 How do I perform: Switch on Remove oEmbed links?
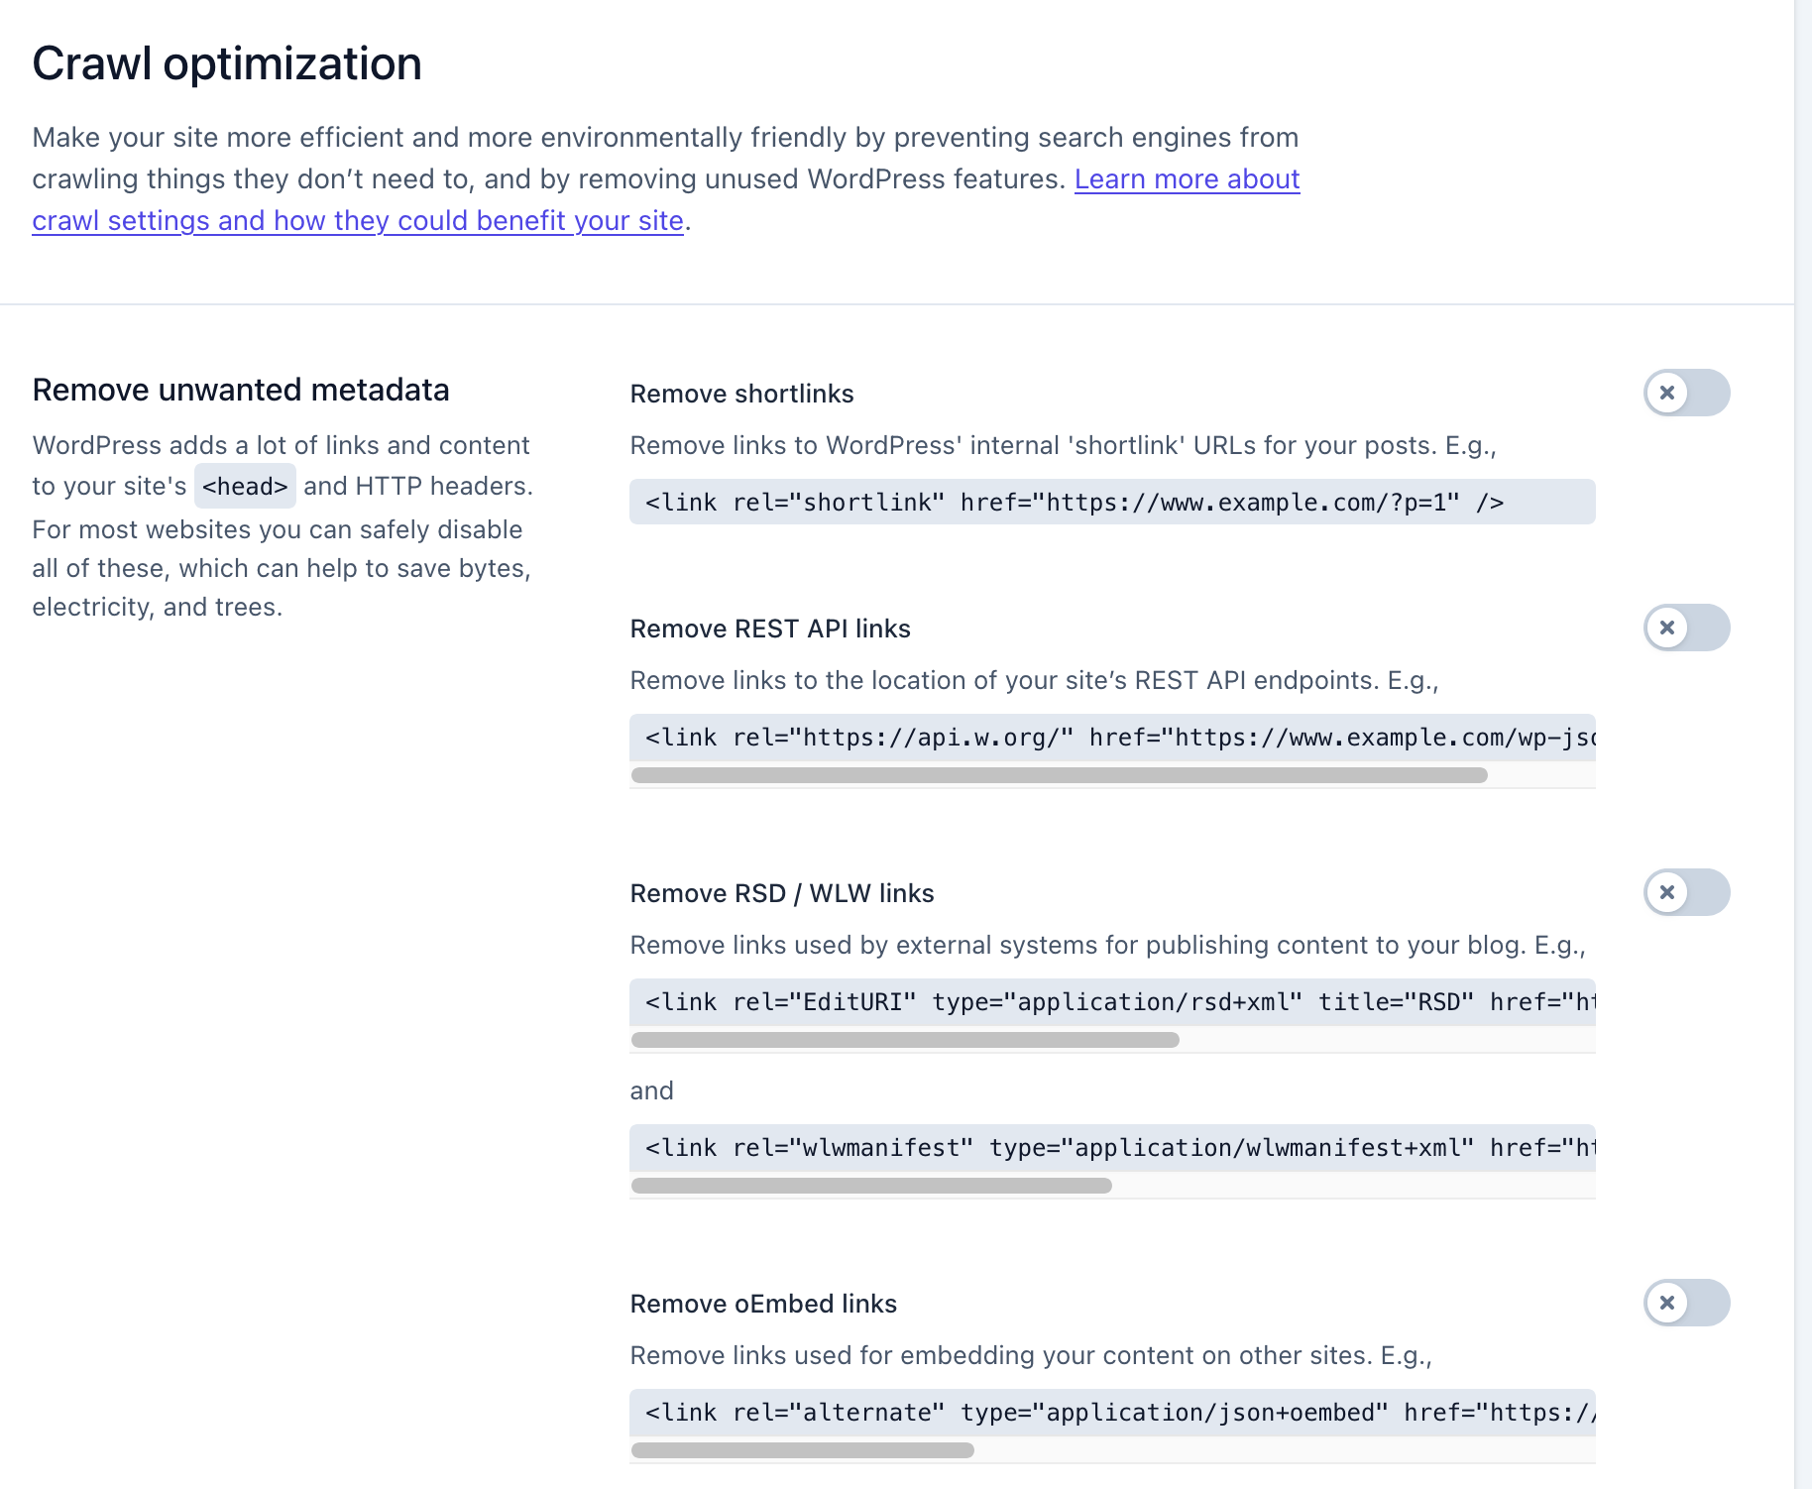tap(1686, 1303)
